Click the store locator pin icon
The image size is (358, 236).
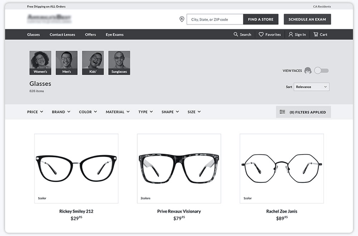point(182,19)
